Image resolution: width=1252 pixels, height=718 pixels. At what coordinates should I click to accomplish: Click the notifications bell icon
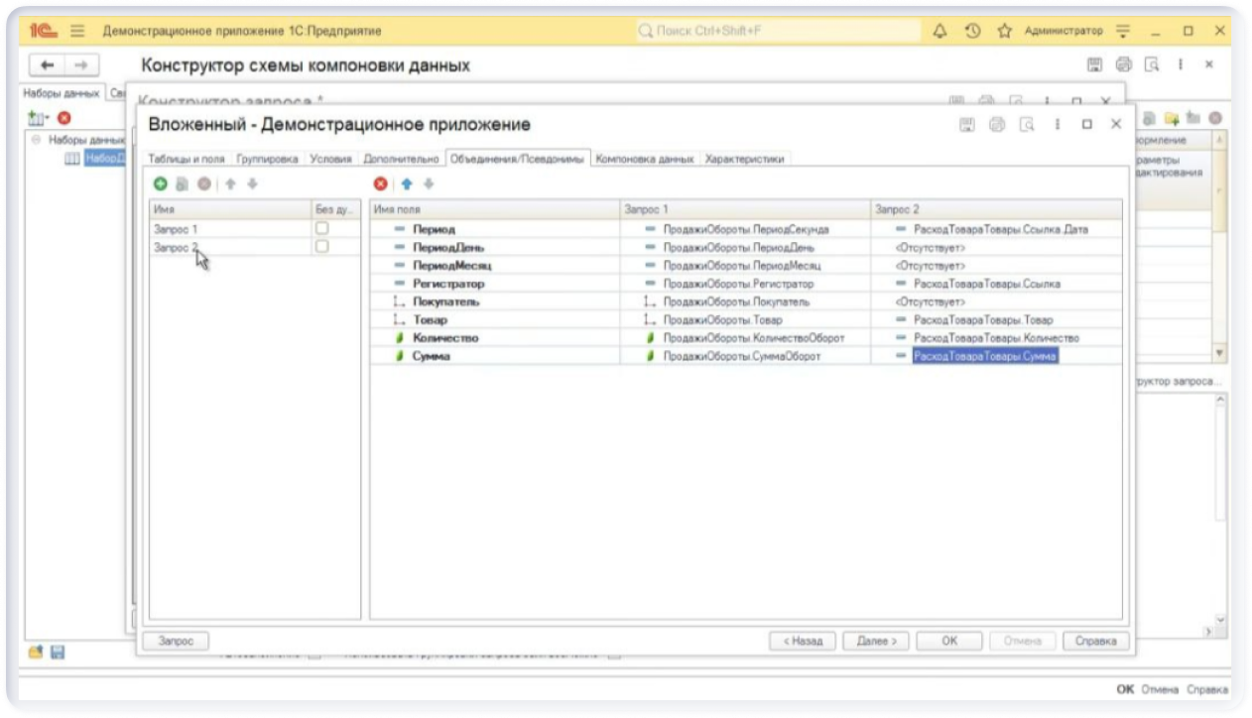939,31
